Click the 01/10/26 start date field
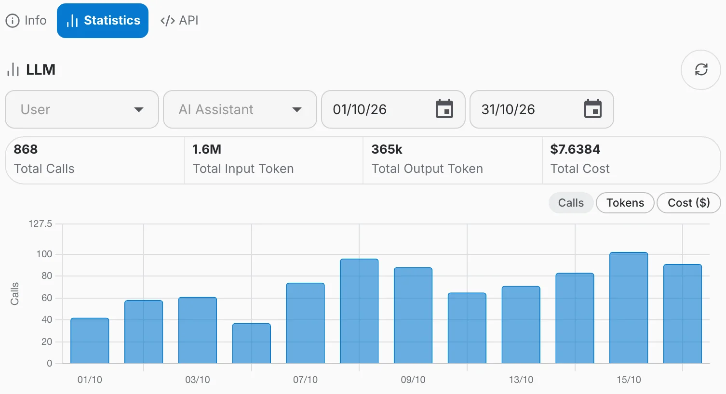The image size is (726, 394). point(393,109)
